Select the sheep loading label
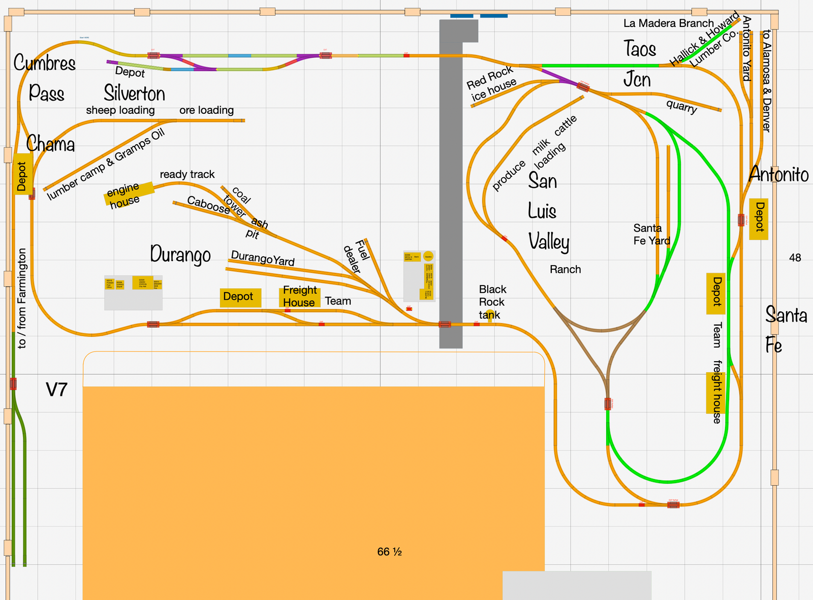Image resolution: width=813 pixels, height=600 pixels. point(120,110)
